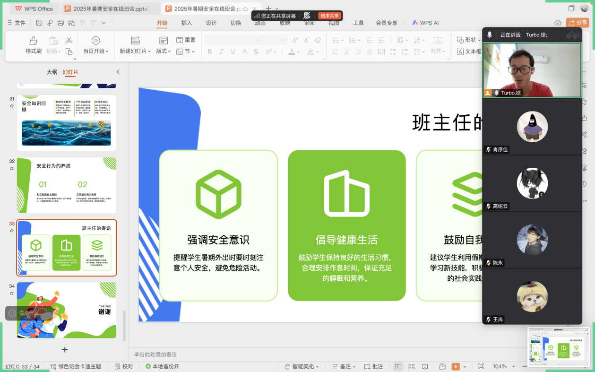Click the 结束共享 stop sharing button
This screenshot has height=372, width=595.
click(330, 16)
